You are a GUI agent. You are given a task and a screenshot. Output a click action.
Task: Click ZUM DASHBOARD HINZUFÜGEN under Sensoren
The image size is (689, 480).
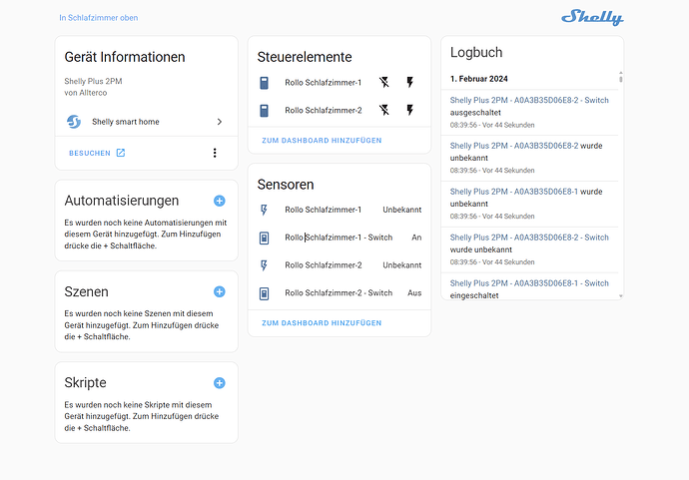pos(322,323)
